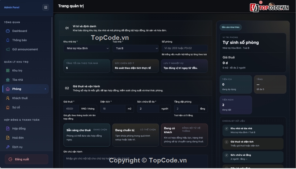The image size is (296, 169).
Task: Click the Dashboard gauge icon
Action: pyautogui.click(x=8, y=31)
